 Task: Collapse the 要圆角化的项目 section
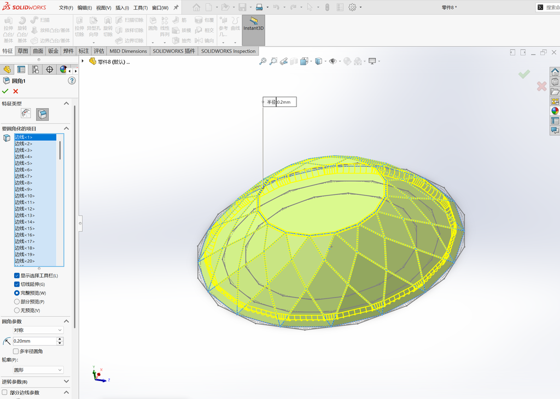click(x=66, y=128)
